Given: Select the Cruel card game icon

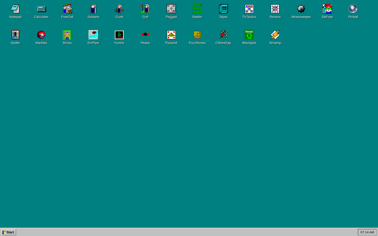Looking at the screenshot, I should [119, 9].
